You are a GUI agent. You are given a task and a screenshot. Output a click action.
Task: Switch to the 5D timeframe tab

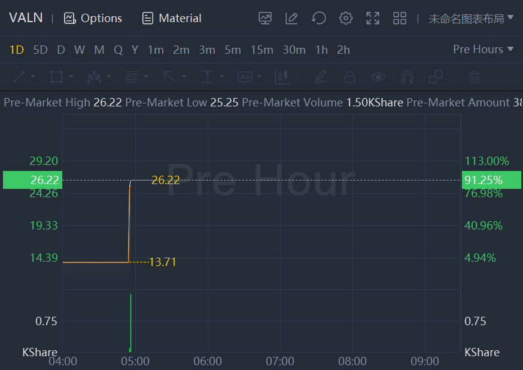40,50
